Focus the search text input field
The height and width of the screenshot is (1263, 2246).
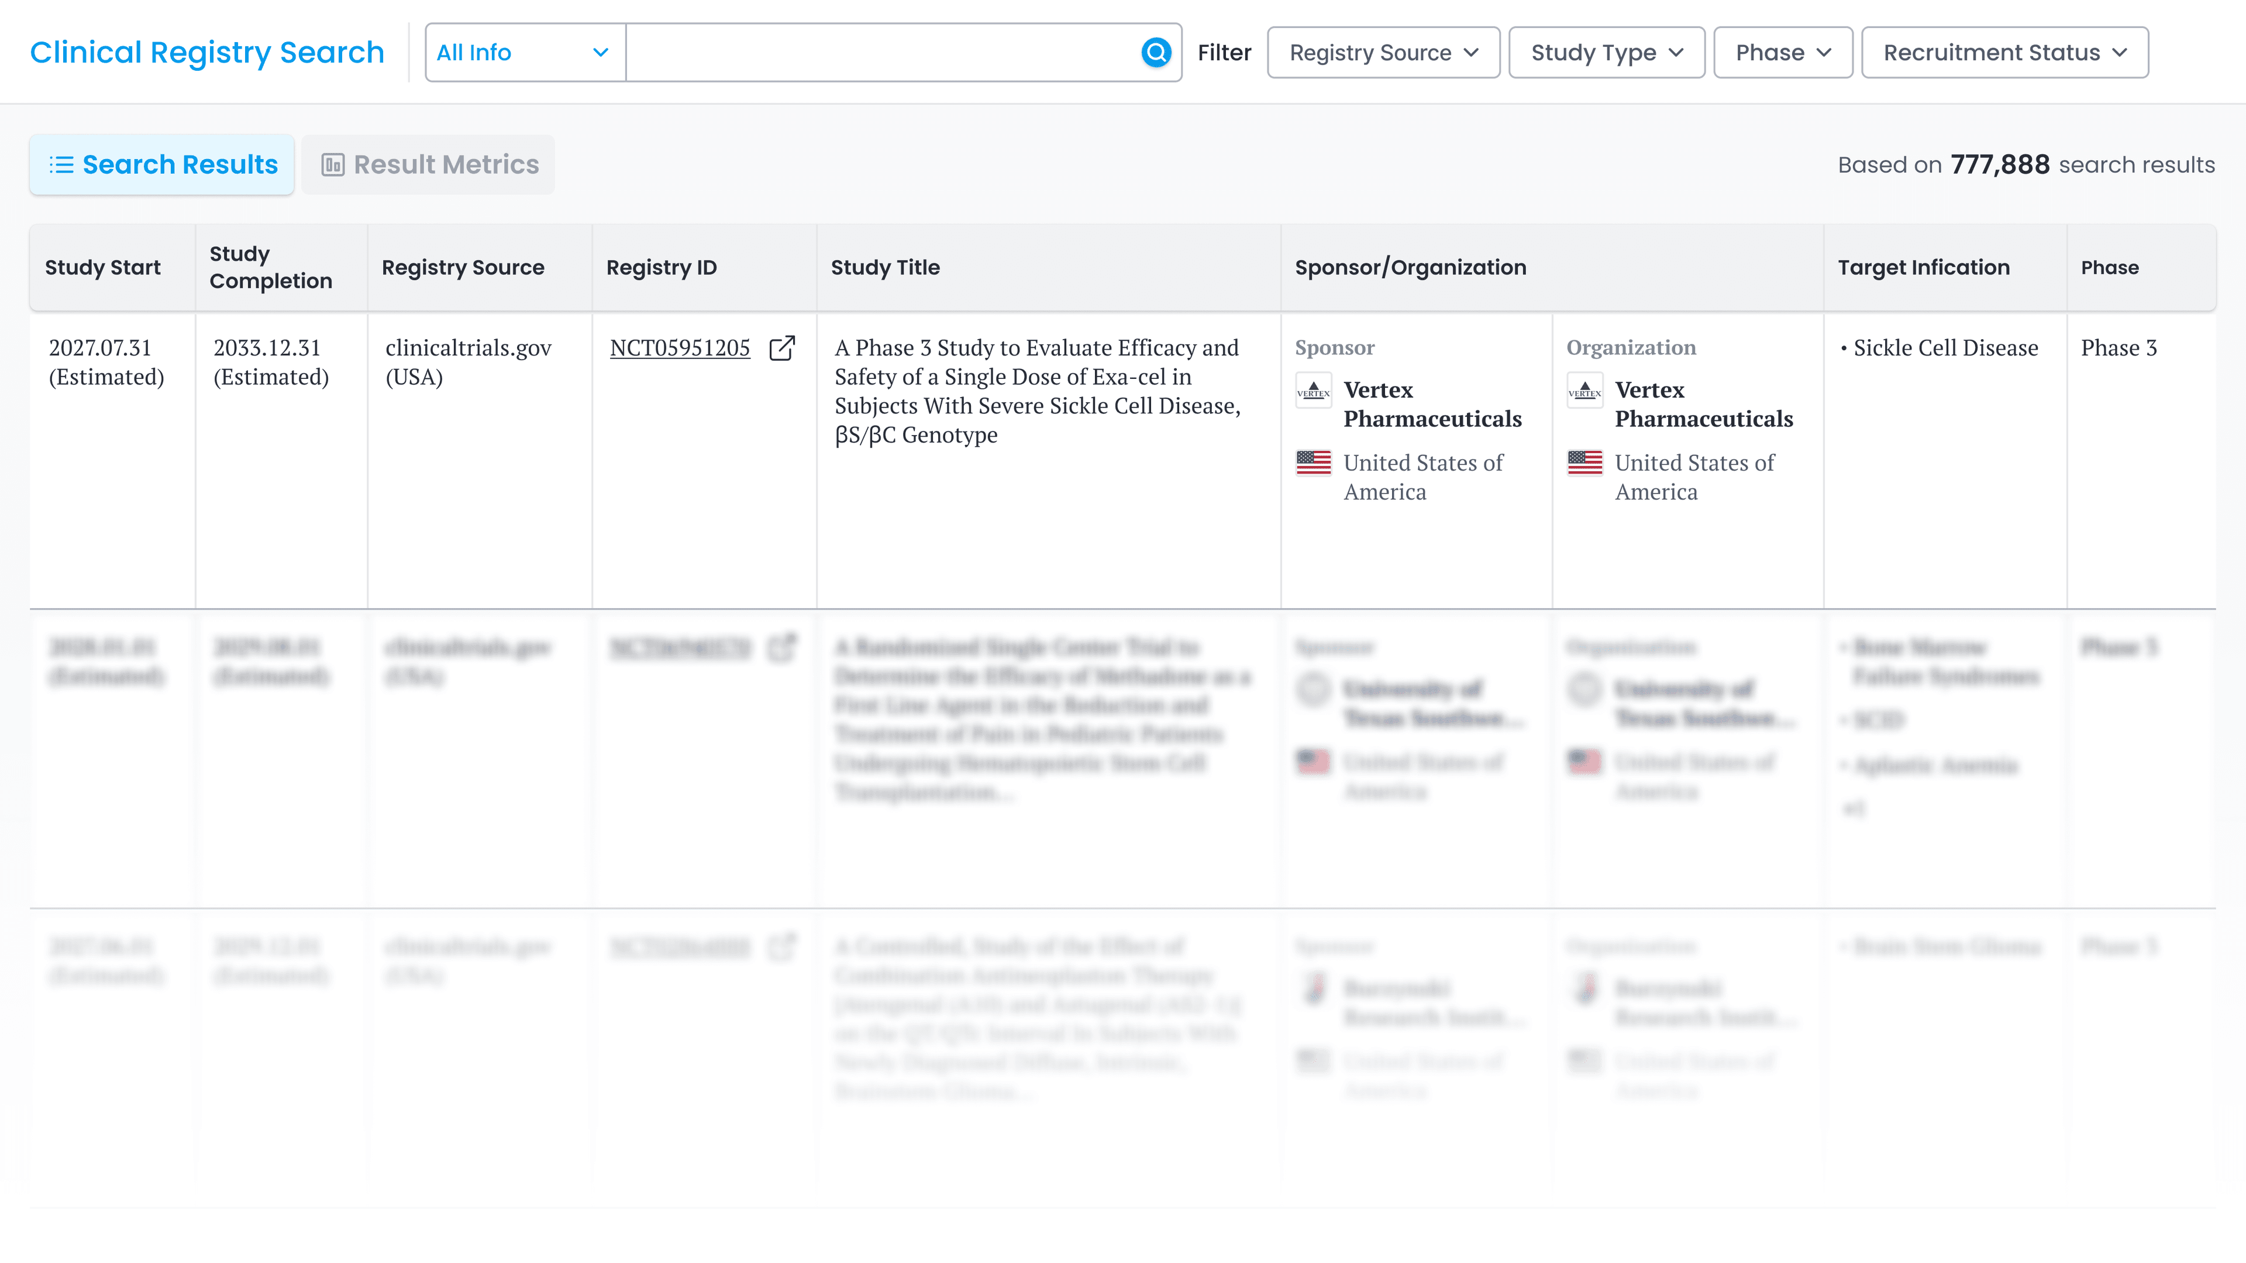click(883, 52)
